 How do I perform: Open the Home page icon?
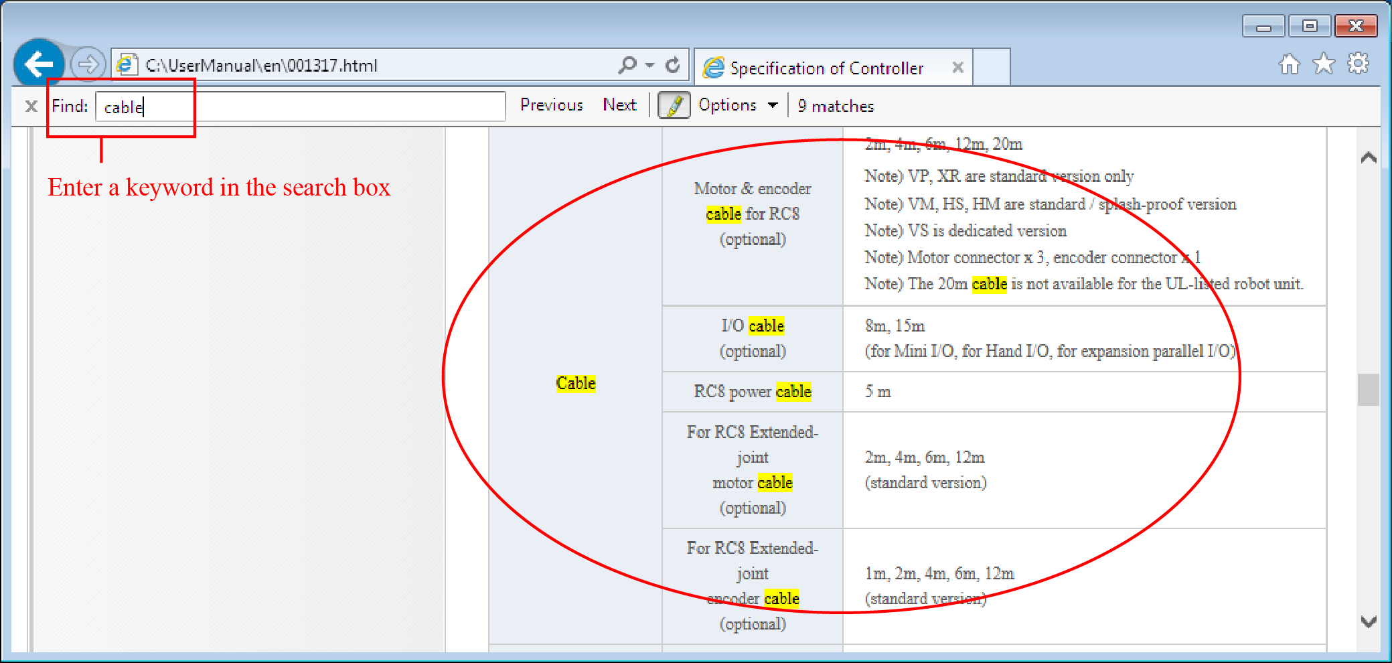1289,65
